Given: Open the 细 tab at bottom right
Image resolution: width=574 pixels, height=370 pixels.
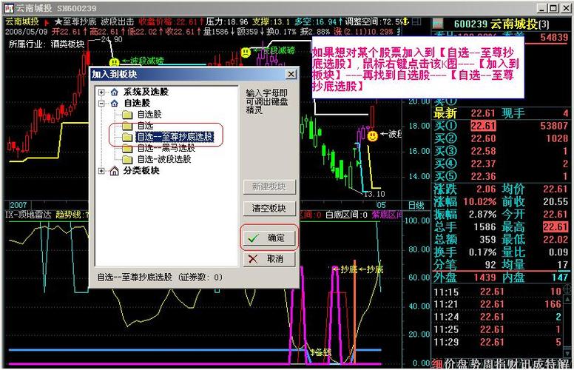Looking at the screenshot, I should click(x=436, y=364).
